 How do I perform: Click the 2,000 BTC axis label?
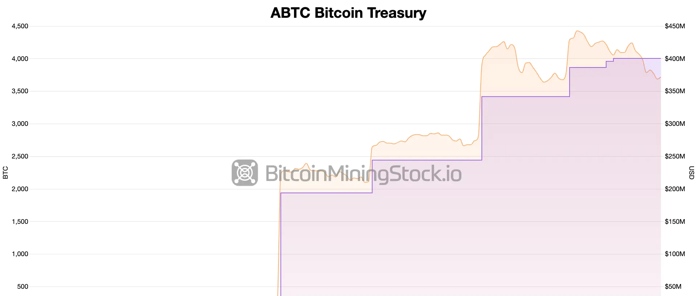tap(20, 189)
